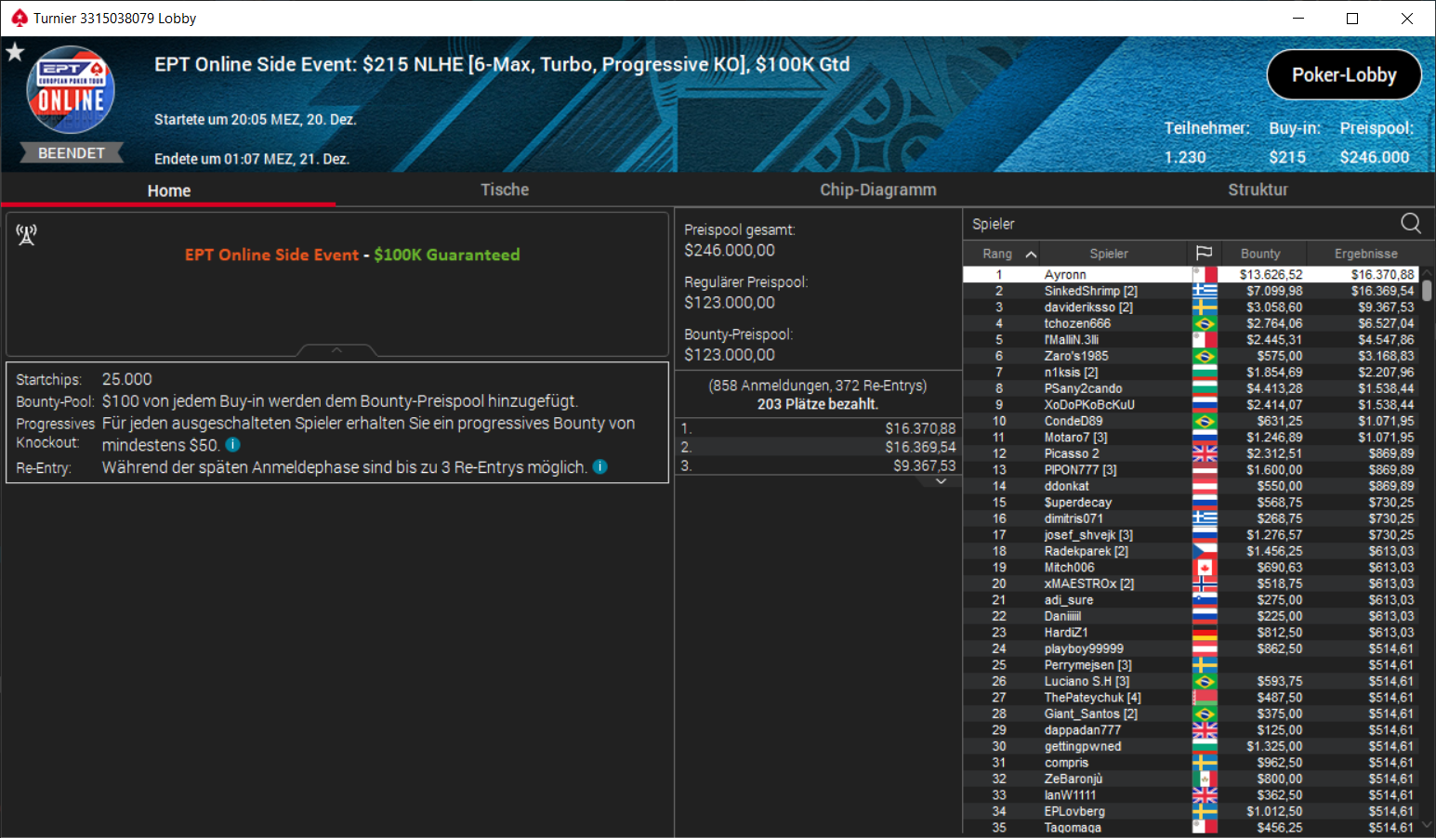This screenshot has width=1436, height=838.
Task: Select player row Motaro7 [3]
Action: [x=1192, y=438]
